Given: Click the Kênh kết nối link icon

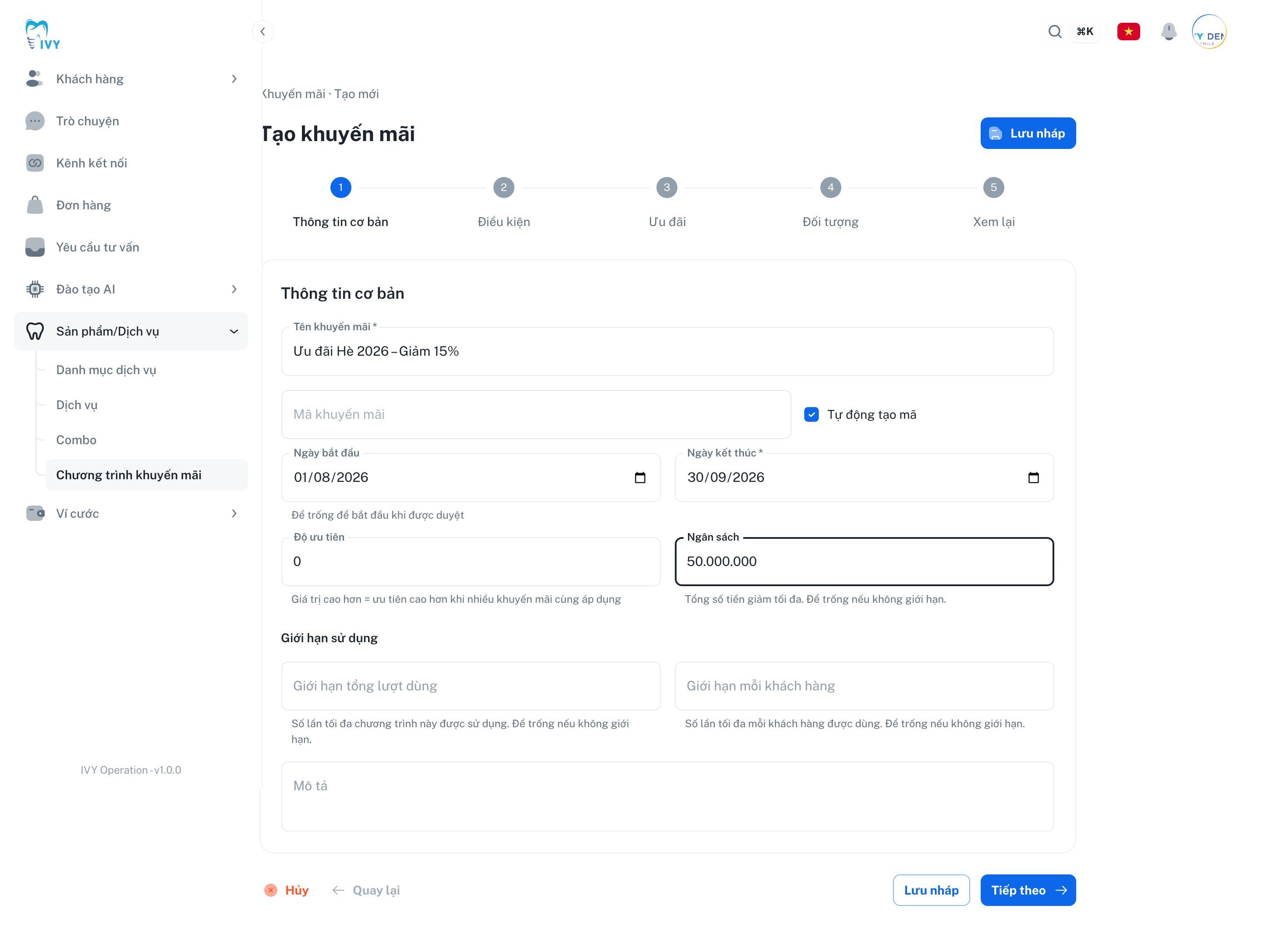Looking at the screenshot, I should 35,163.
